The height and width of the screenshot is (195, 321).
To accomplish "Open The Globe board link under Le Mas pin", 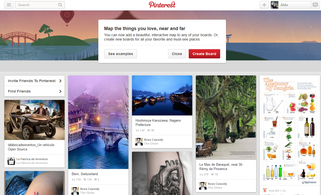I will (x=215, y=188).
